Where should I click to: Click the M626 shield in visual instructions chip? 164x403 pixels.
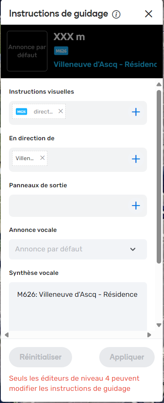pos(21,111)
